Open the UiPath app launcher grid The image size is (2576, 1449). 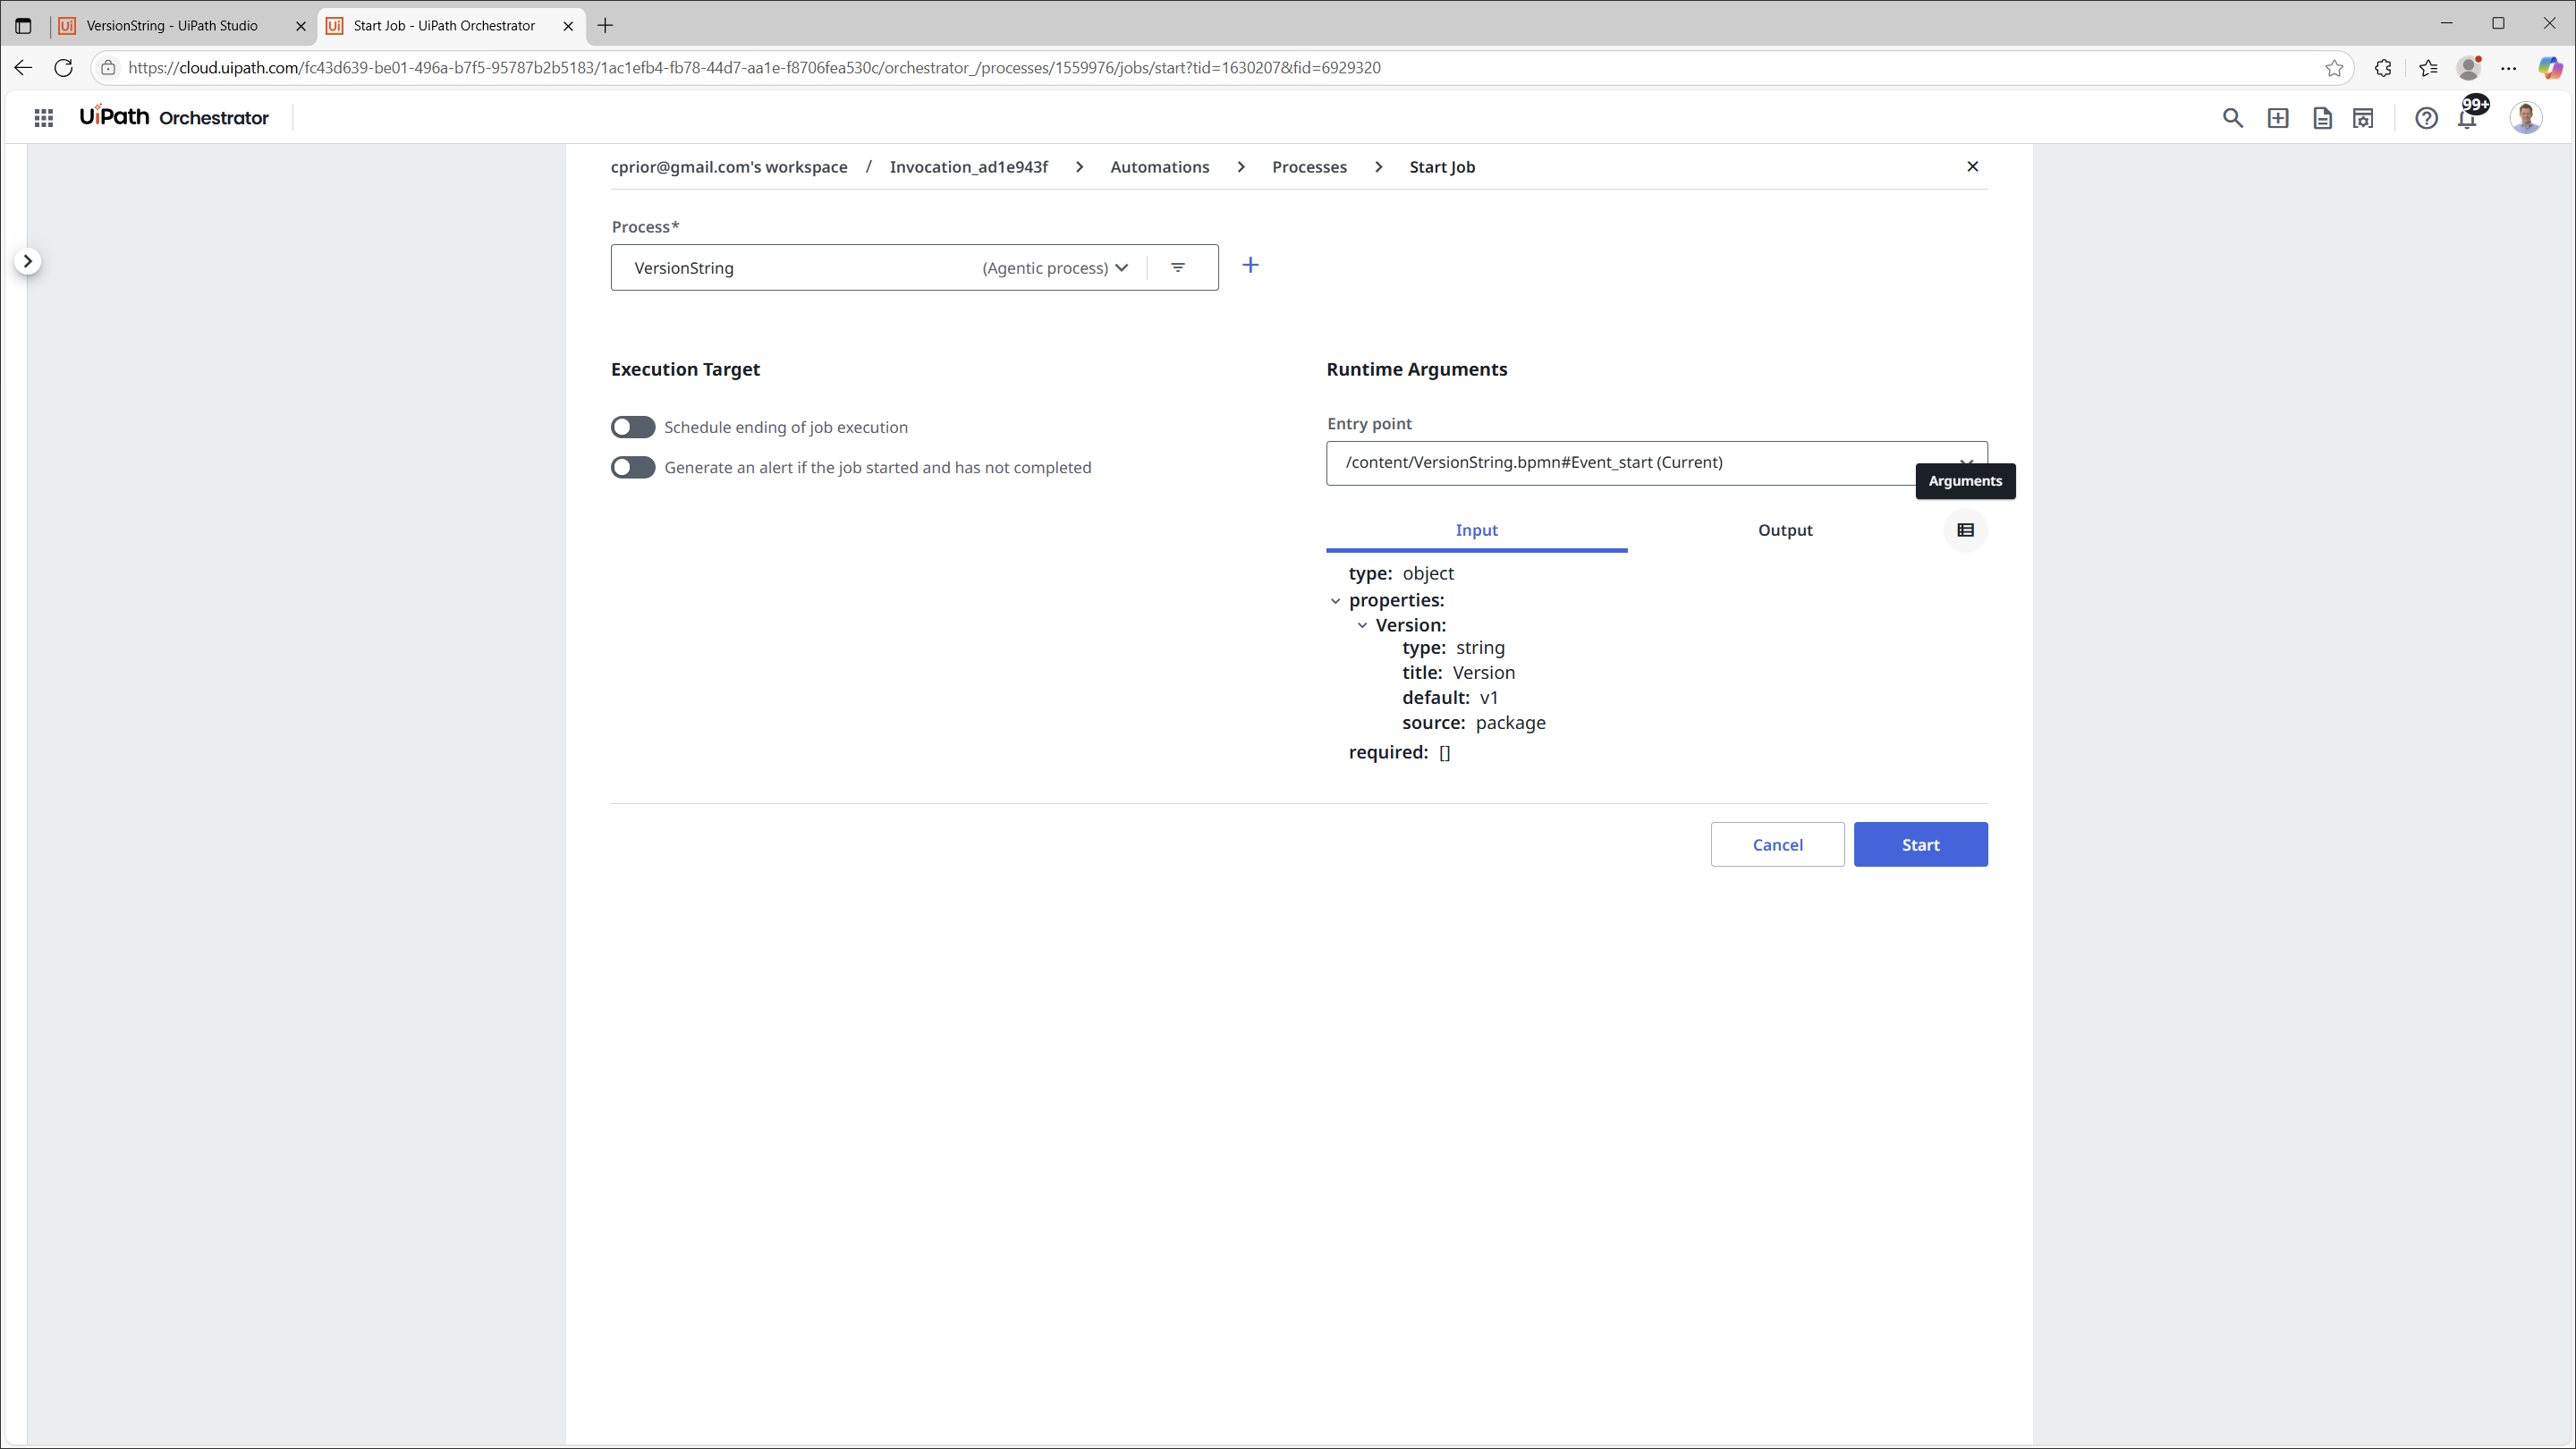(43, 118)
